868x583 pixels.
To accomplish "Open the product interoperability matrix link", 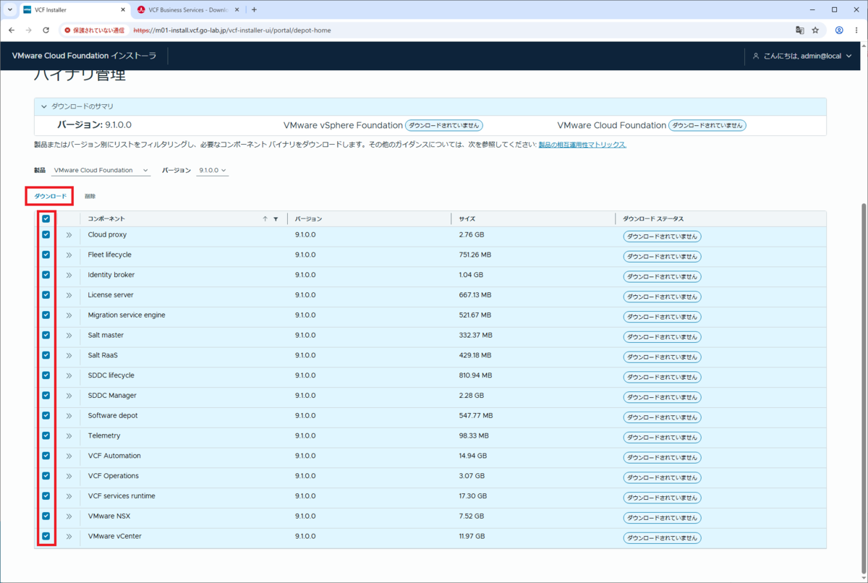I will tap(582, 145).
